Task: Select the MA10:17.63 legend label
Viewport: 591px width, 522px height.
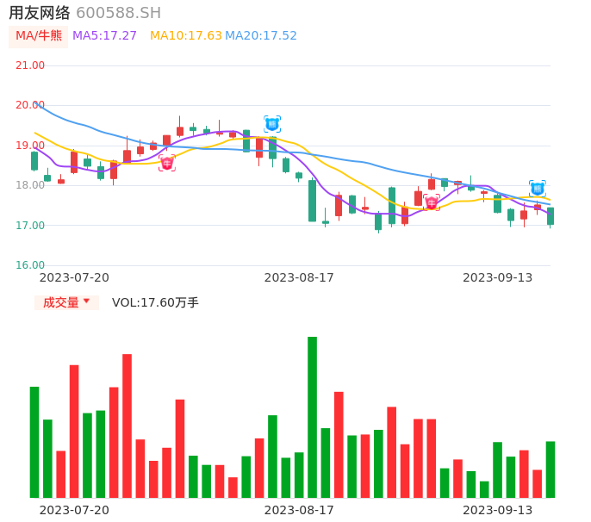Action: pos(186,36)
